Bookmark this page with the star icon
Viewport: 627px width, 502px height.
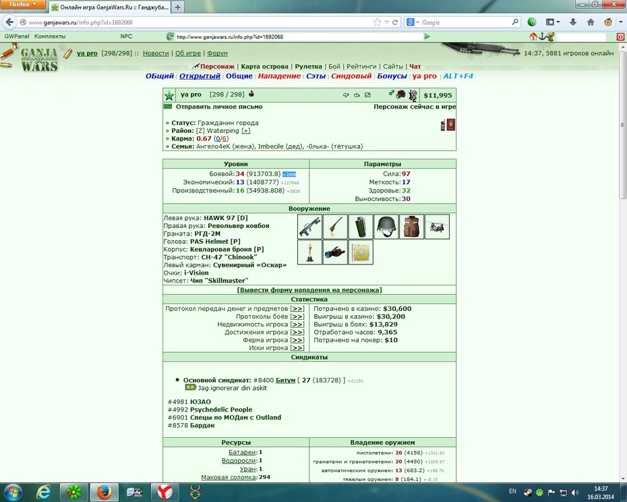point(377,22)
